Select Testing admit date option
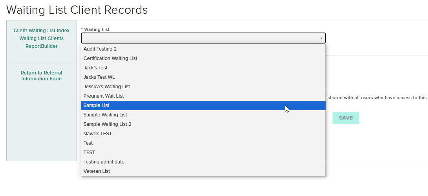Viewport: 428px width, 196px height. tap(104, 162)
